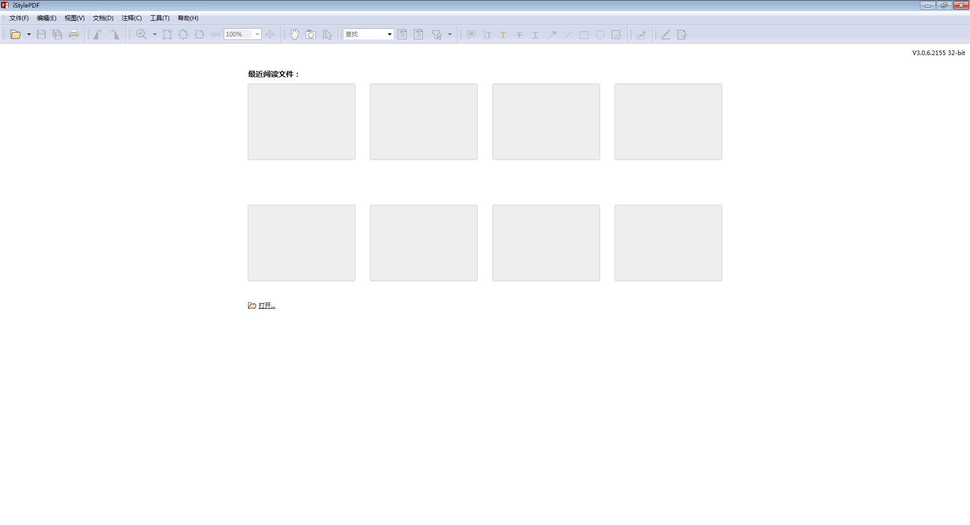Viewport: 970px width, 525px height.
Task: Select the Arrow annotation tool
Action: [x=552, y=34]
